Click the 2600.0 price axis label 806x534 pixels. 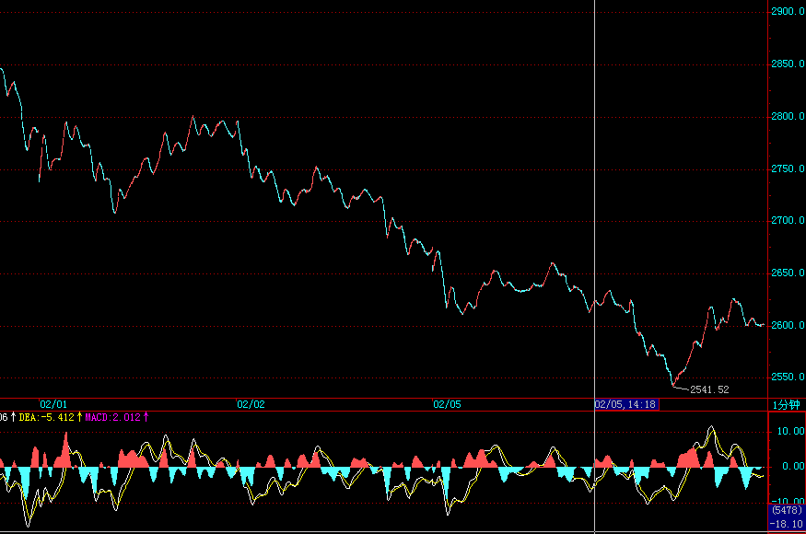tap(787, 325)
